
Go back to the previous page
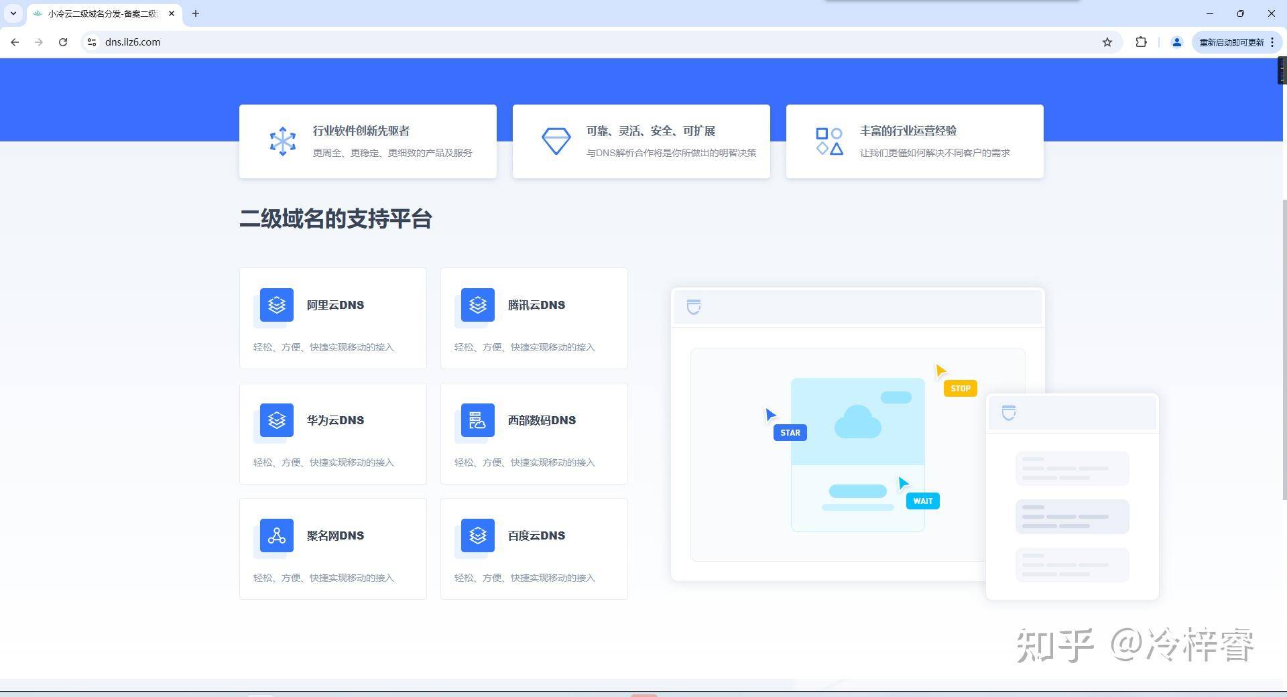click(x=15, y=42)
